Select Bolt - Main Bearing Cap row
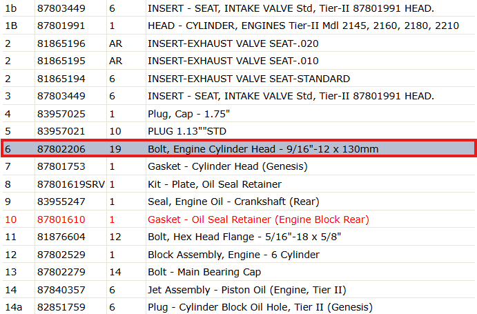The height and width of the screenshot is (314, 477). [x=239, y=272]
